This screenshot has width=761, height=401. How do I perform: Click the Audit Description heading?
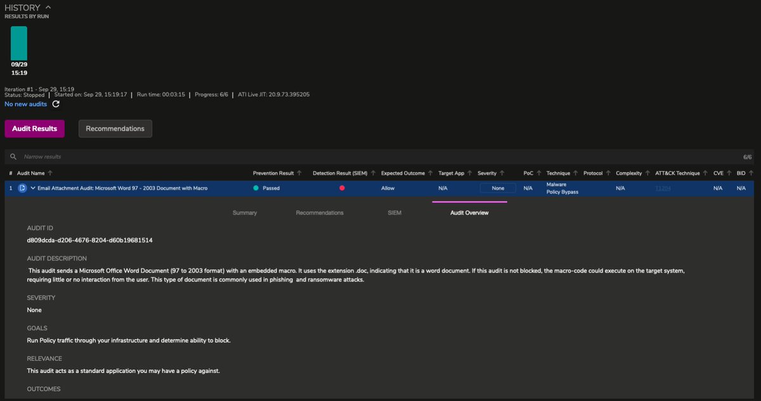pos(57,258)
